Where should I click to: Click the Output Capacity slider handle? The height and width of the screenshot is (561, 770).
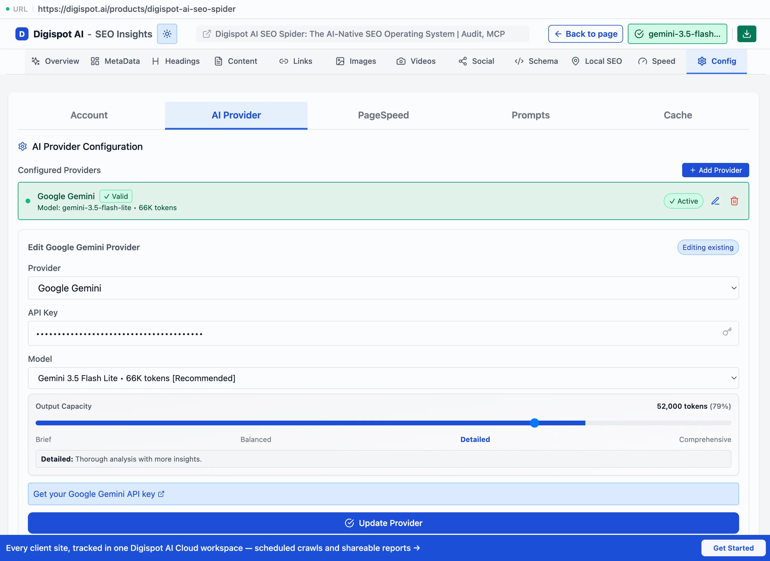pyautogui.click(x=535, y=423)
